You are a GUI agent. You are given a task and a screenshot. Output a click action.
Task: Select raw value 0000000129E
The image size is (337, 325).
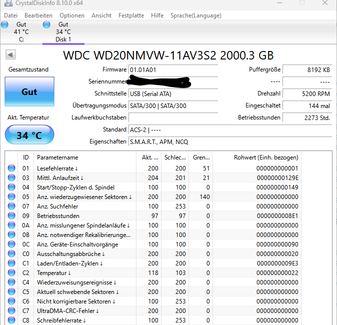point(277,178)
